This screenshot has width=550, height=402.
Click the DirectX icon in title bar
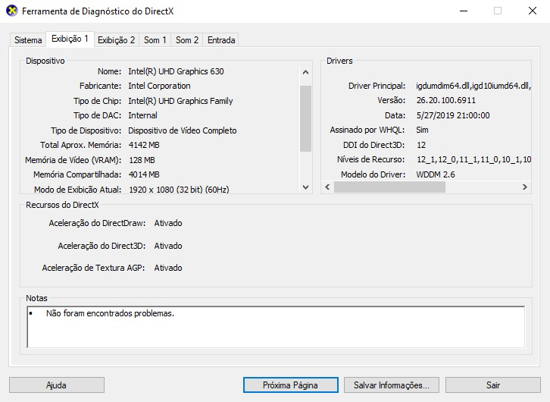(x=11, y=11)
